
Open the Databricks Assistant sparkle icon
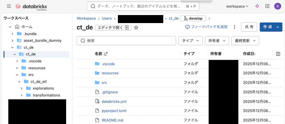pyautogui.click(x=257, y=6)
